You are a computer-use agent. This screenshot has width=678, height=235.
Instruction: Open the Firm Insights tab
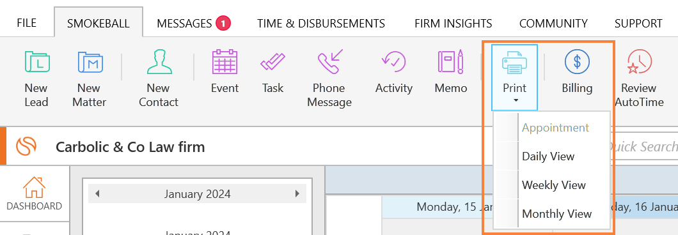453,24
